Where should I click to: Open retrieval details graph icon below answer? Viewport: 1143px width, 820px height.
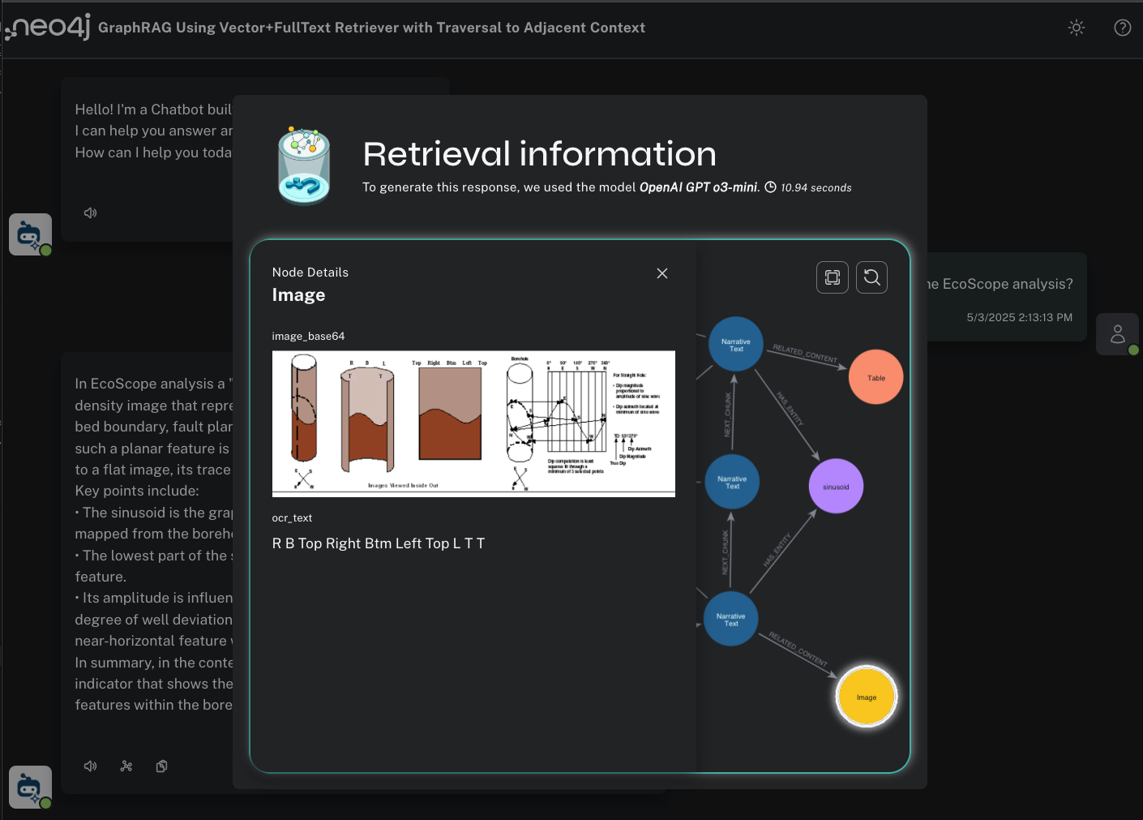(126, 766)
